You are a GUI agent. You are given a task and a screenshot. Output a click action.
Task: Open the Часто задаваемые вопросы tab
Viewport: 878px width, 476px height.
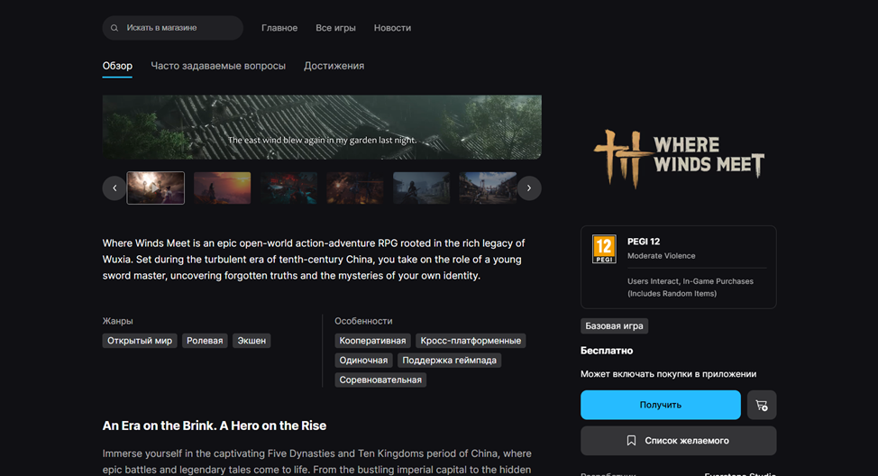(x=218, y=66)
